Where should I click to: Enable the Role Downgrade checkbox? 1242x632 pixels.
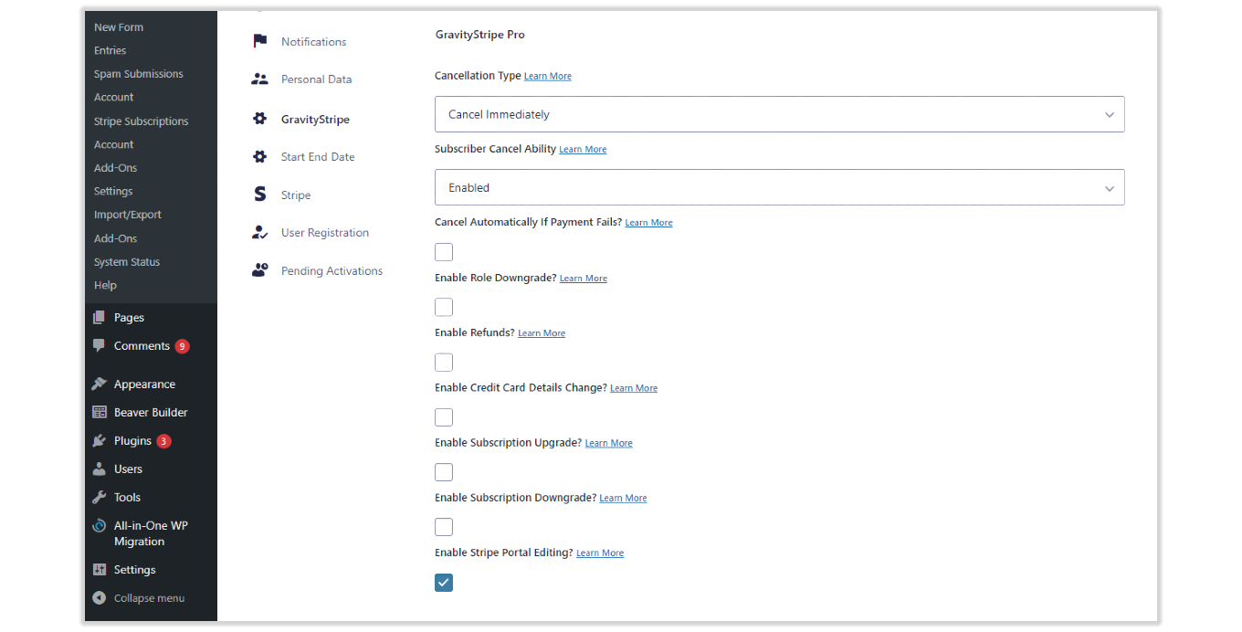(444, 307)
